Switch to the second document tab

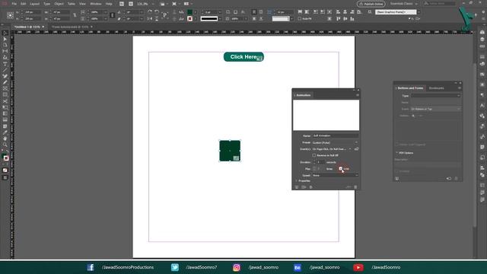70,27
